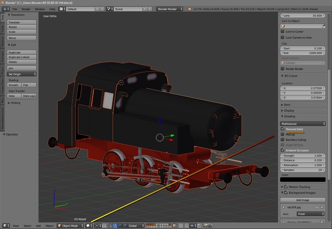Viewport: 332px width, 229px height.
Task: Open the Help menu
Action: coord(52,9)
